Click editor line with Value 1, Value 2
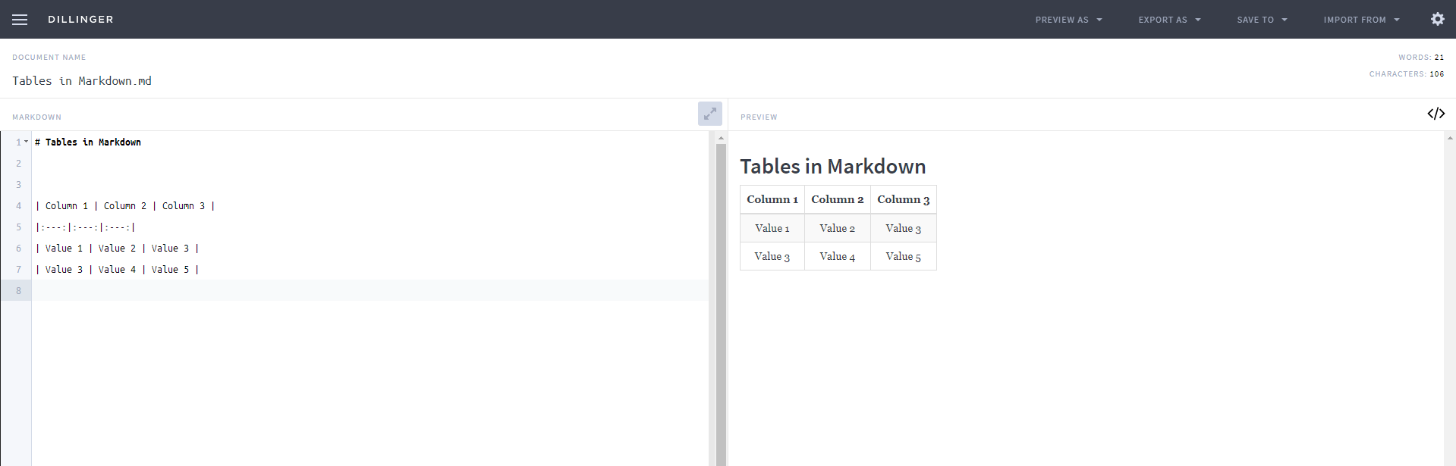Screen dimensions: 1456x466 point(117,248)
